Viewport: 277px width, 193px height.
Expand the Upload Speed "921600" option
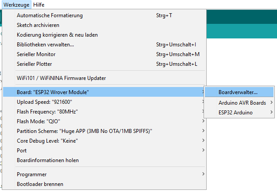coord(104,102)
